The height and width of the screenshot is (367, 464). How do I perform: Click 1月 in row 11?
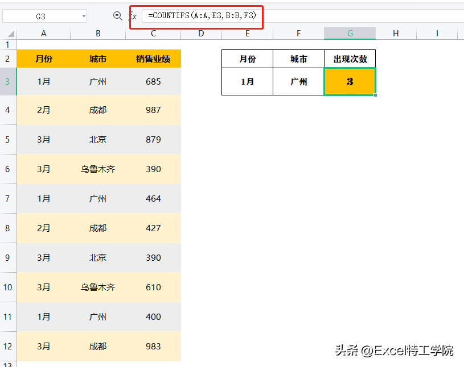[43, 316]
